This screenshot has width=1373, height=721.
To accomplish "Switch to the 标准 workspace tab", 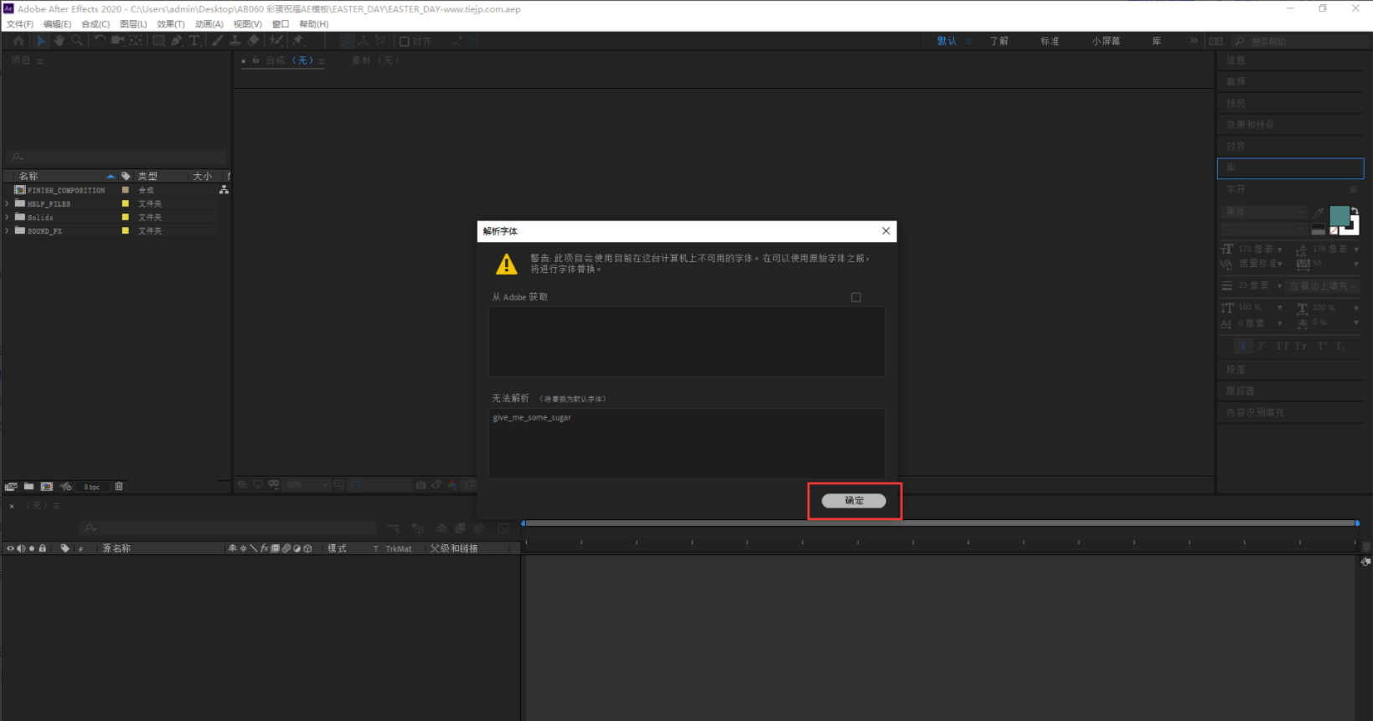I will point(1050,41).
